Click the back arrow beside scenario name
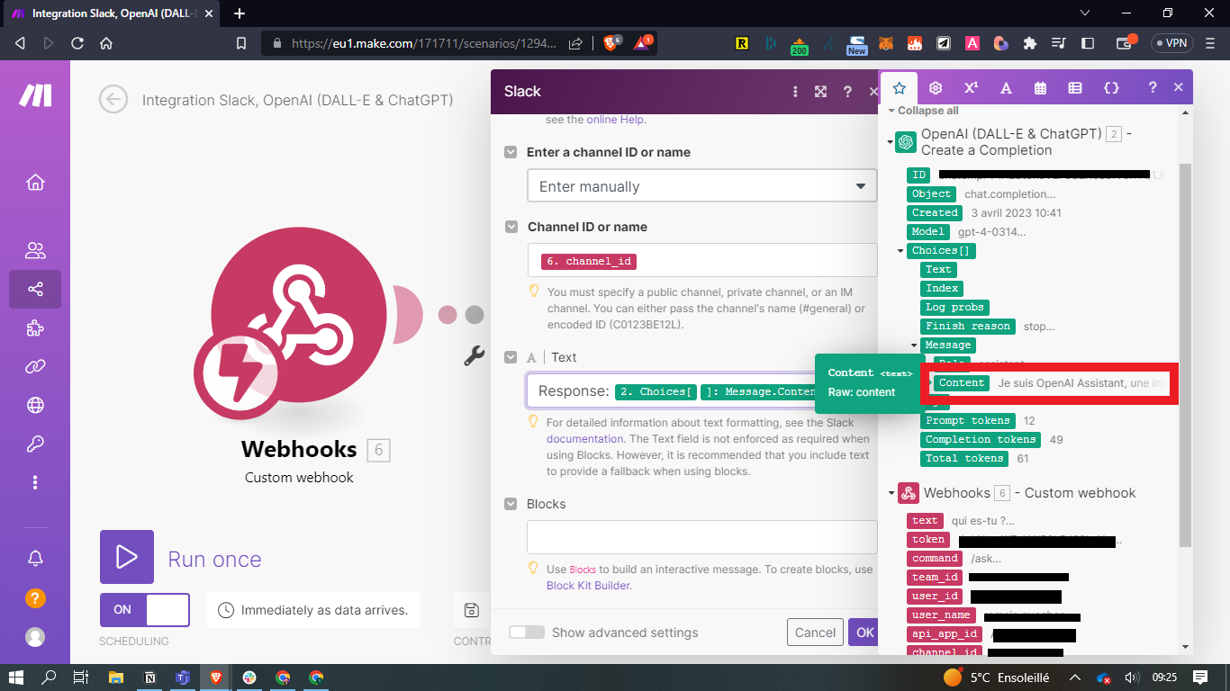Viewport: 1230px width, 691px height. pyautogui.click(x=113, y=100)
